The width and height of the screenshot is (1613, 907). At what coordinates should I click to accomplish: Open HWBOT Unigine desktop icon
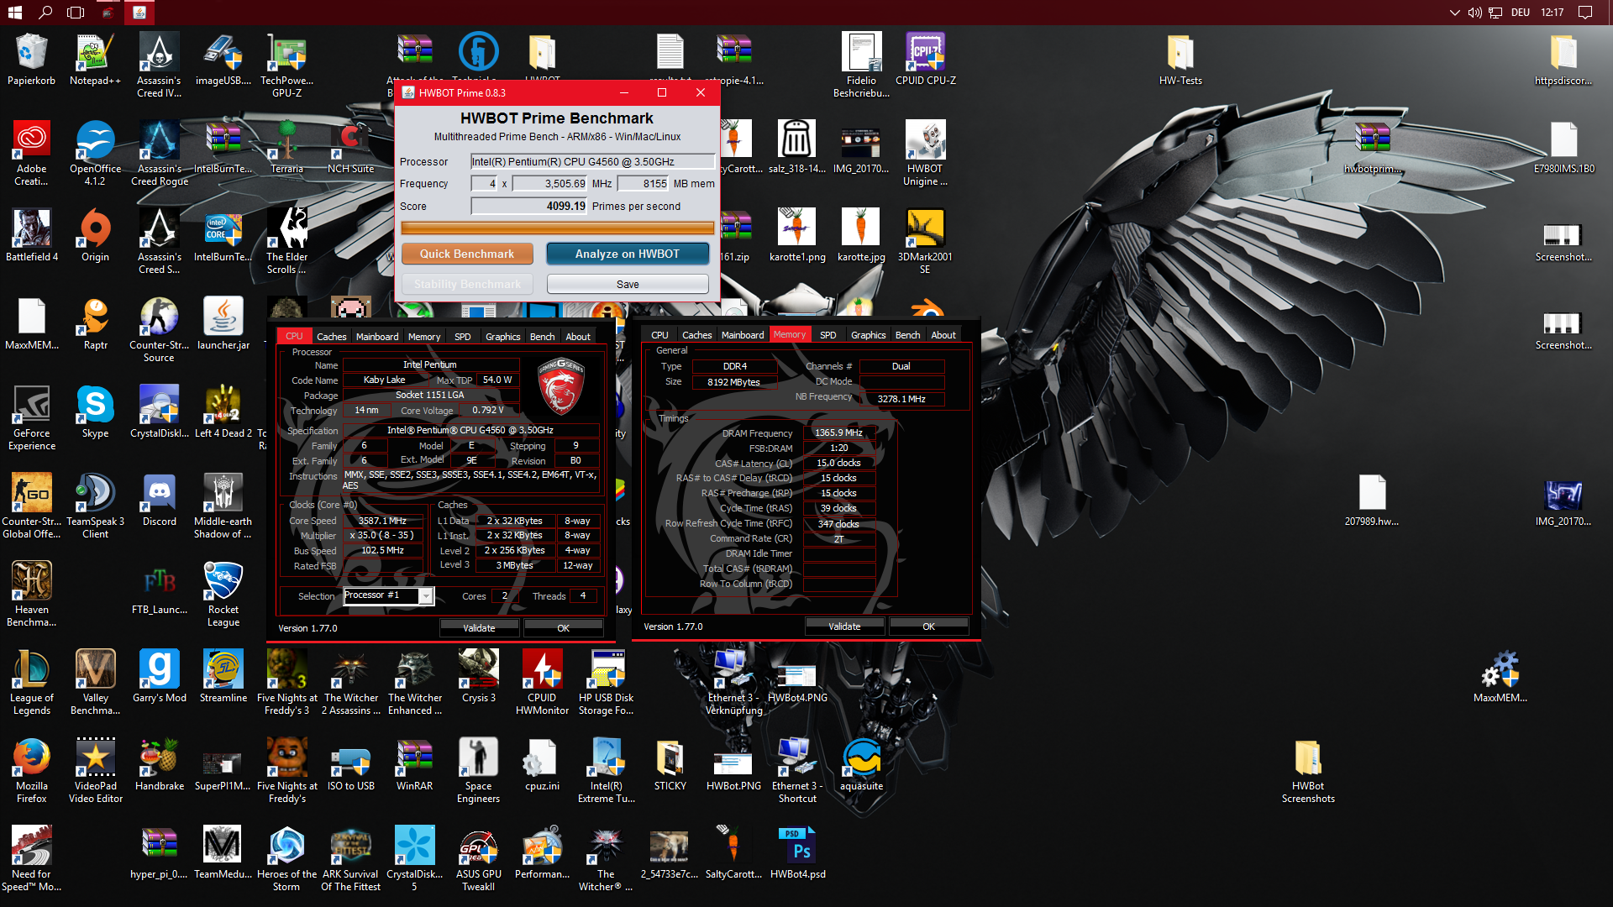tap(925, 154)
